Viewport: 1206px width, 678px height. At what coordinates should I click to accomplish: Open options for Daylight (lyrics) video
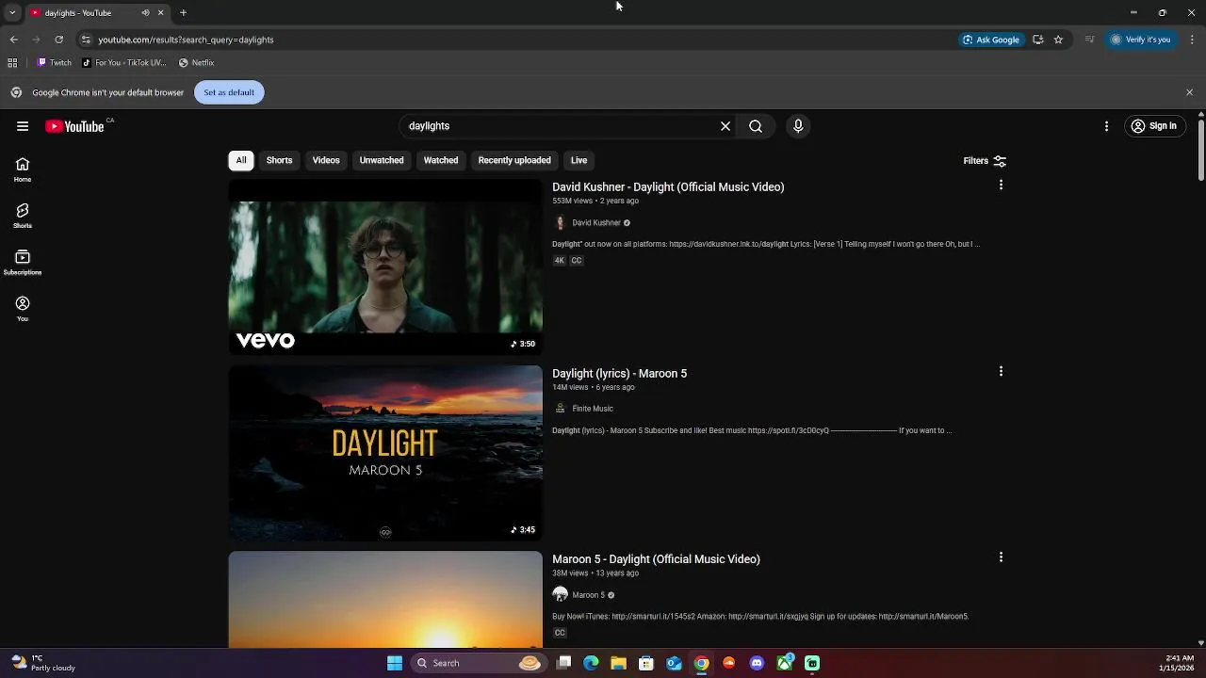point(1001,372)
